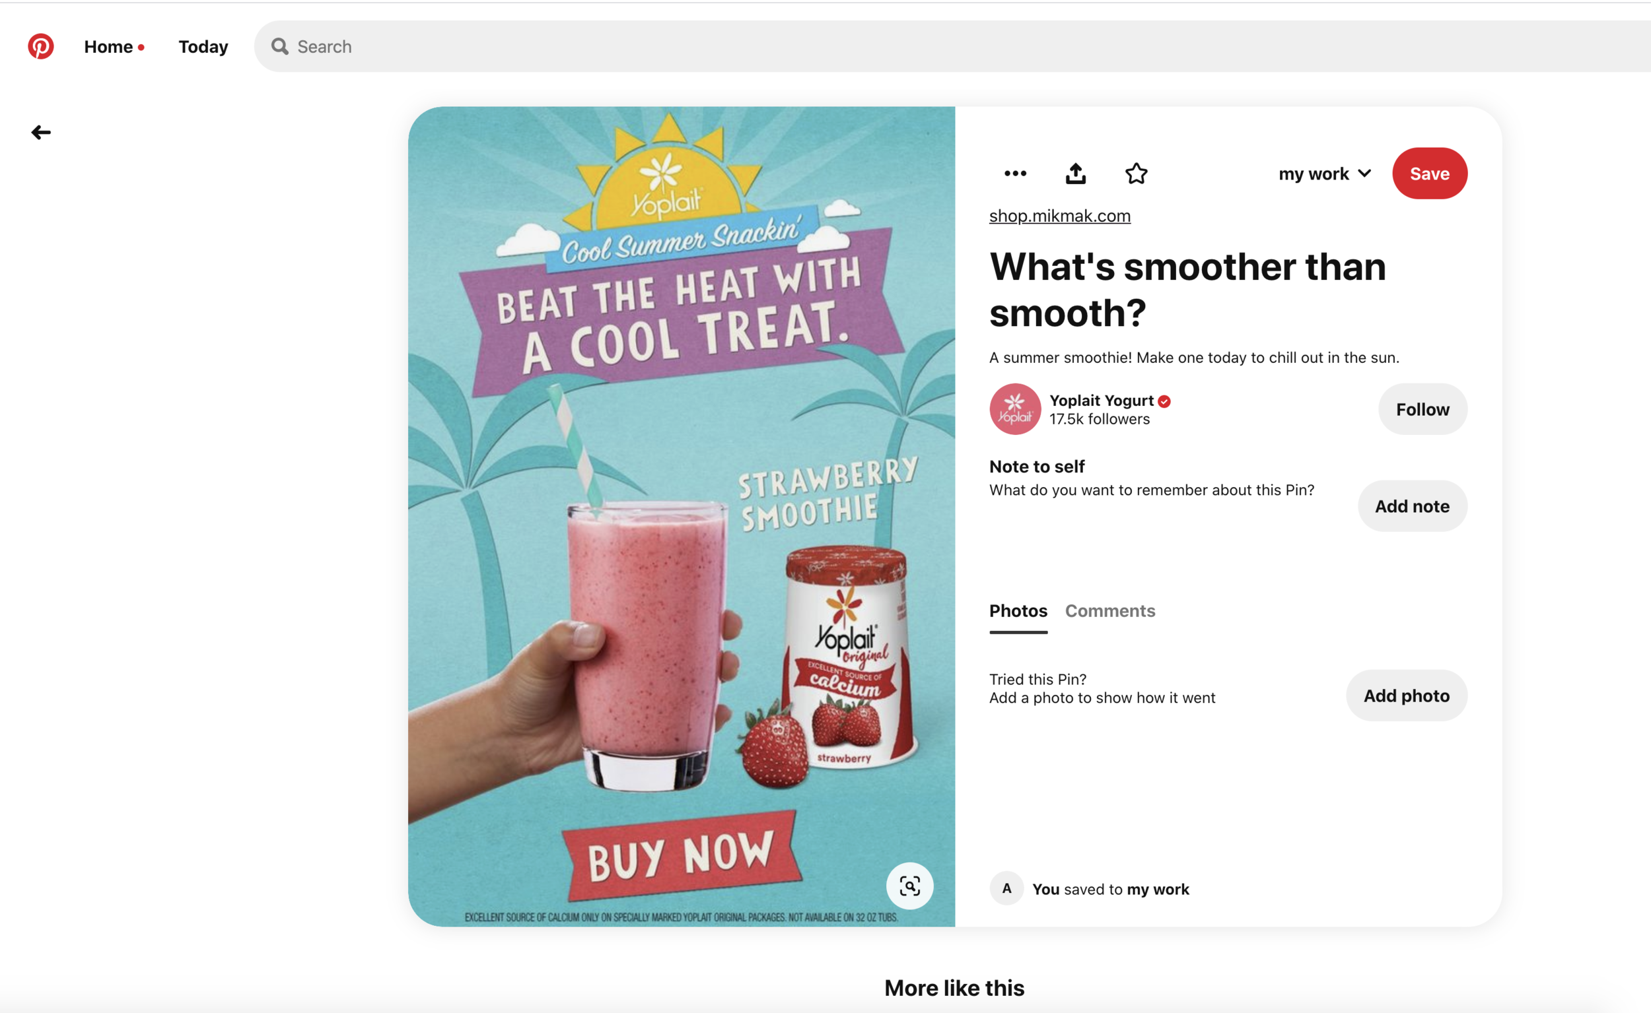Open visual search lens on pin image

(x=909, y=886)
